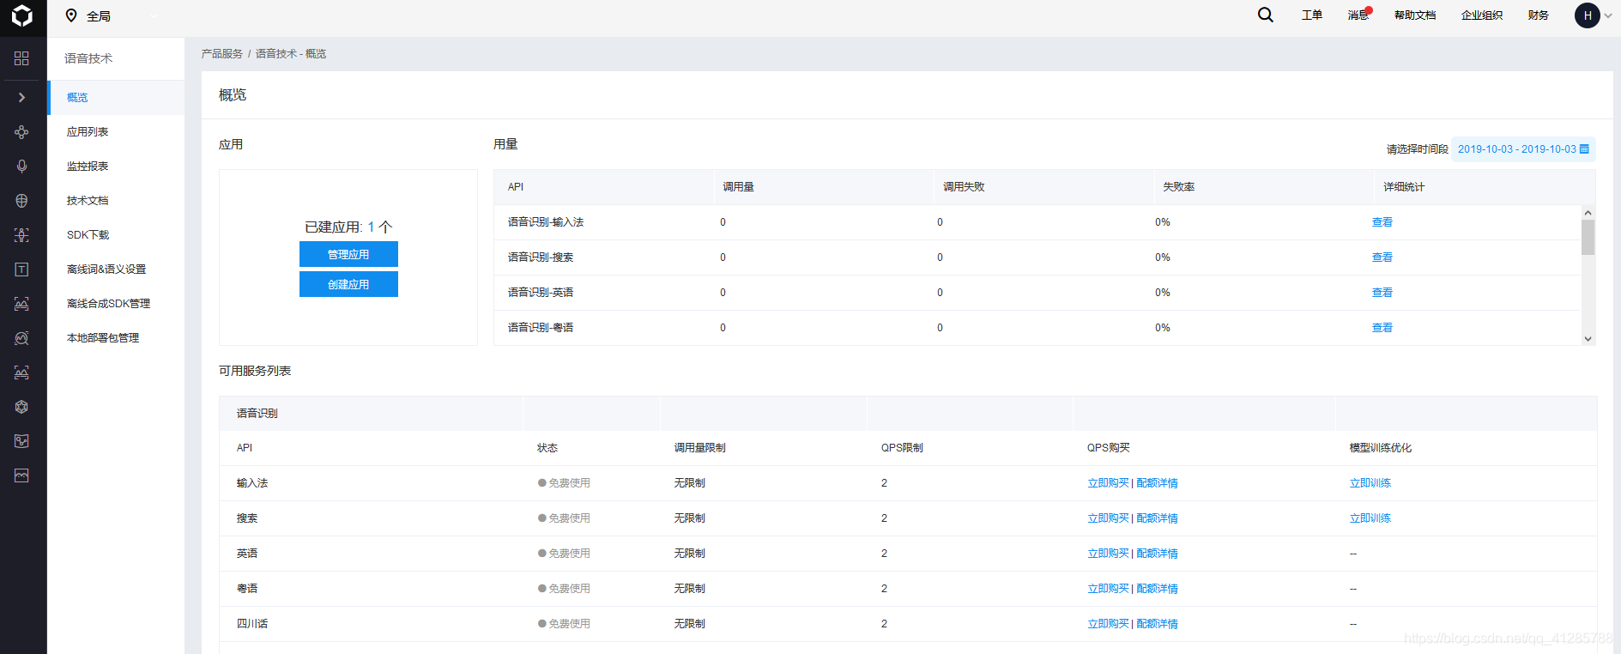The height and width of the screenshot is (654, 1621).
Task: Click usage table scrollbar down arrow
Action: 1588,339
